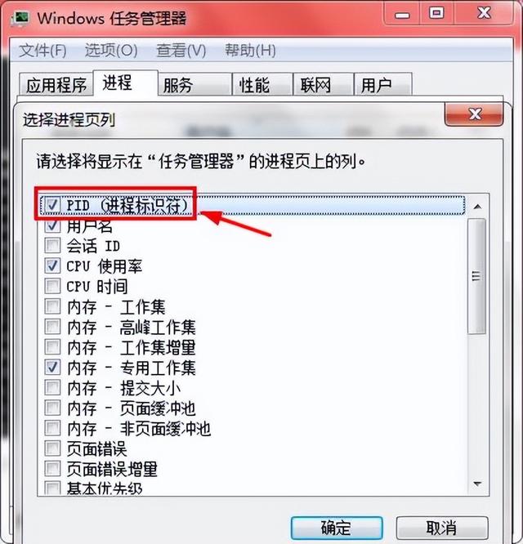Click the Task Manager title bar icon

pos(20,19)
